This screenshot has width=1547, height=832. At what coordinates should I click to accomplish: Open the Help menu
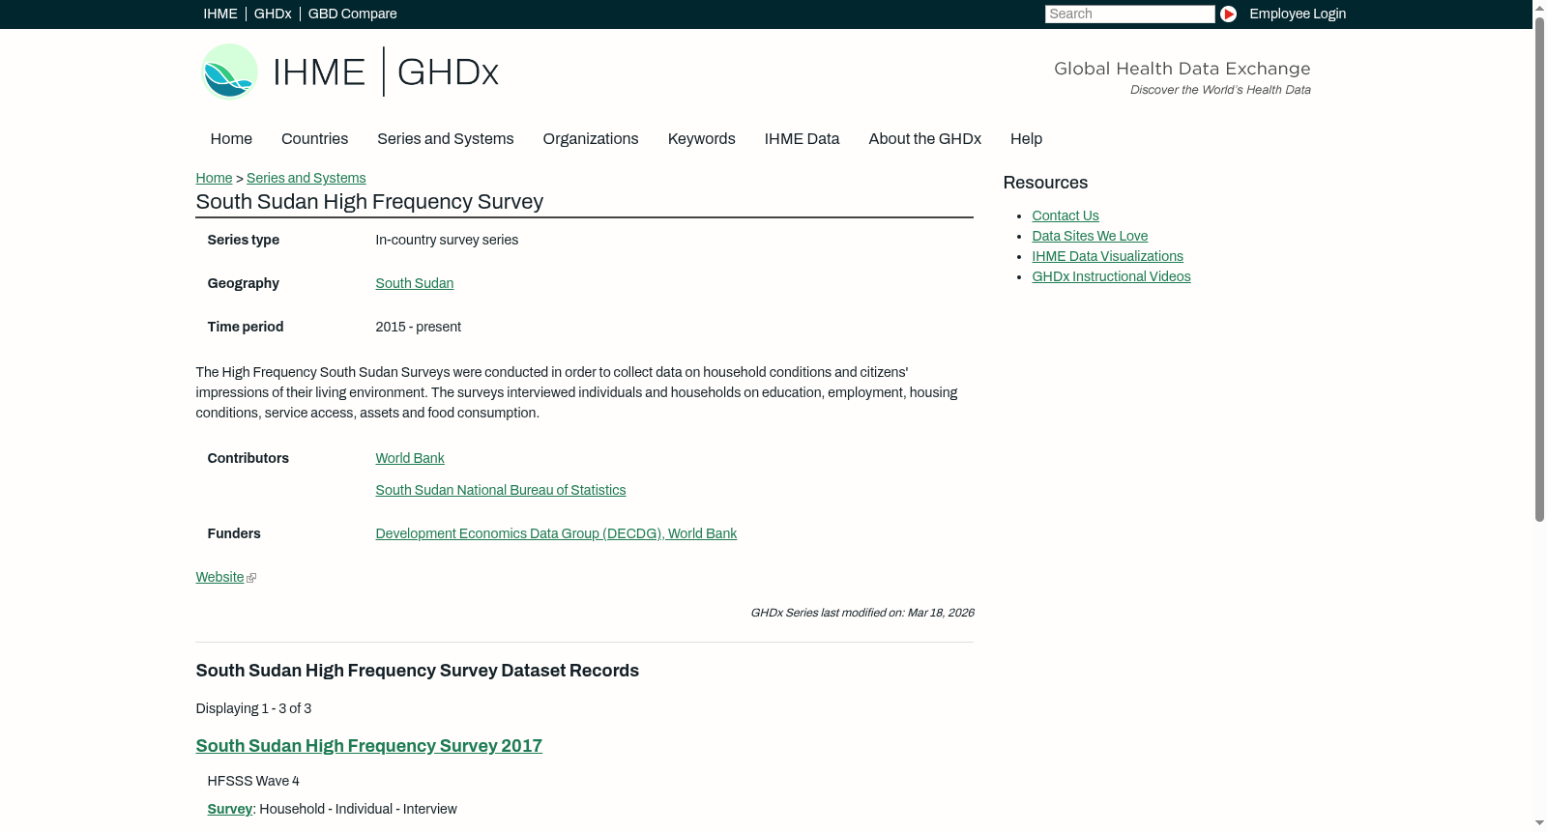[x=1026, y=139]
